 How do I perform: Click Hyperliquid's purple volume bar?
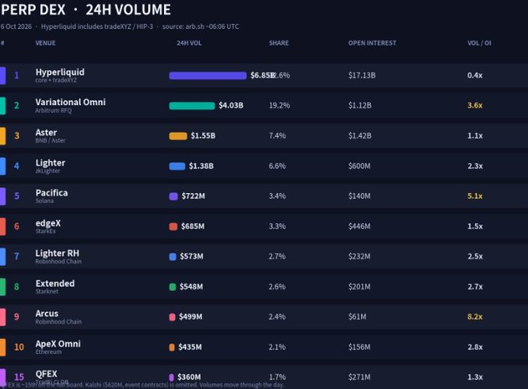coord(208,75)
